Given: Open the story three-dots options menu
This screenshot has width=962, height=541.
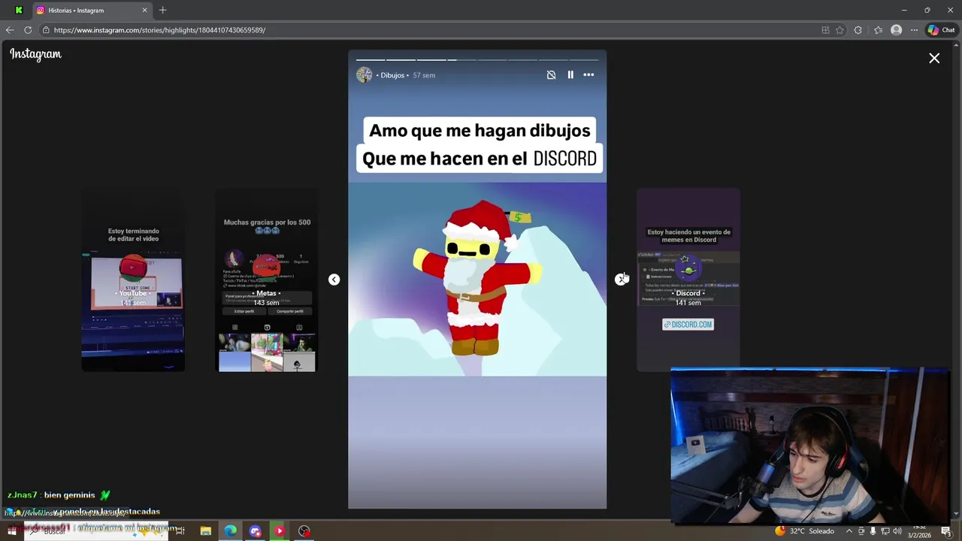Looking at the screenshot, I should click(588, 75).
